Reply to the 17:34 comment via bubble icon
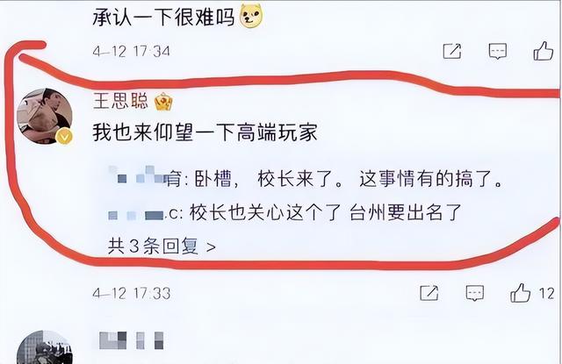562x364 pixels. [x=498, y=51]
